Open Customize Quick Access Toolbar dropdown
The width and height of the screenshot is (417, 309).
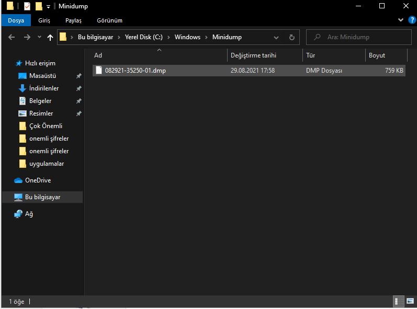[49, 7]
